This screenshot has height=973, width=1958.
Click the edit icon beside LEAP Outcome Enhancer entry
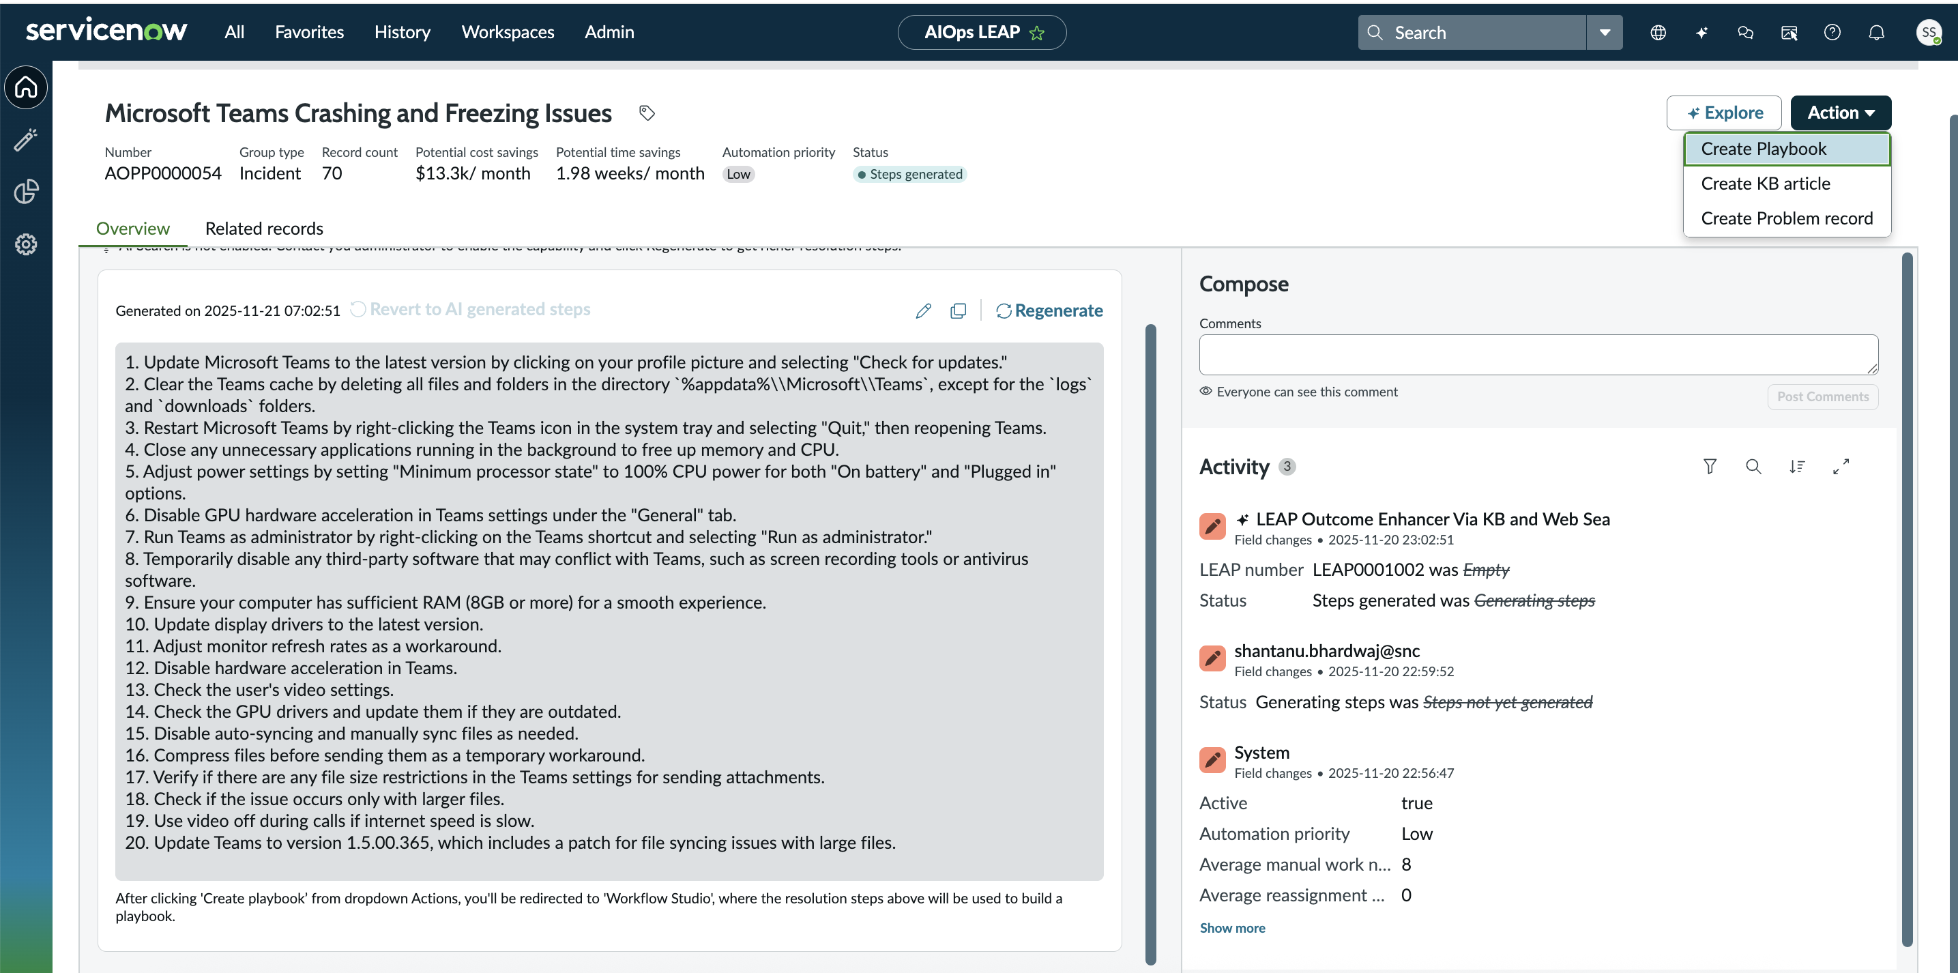point(1212,526)
